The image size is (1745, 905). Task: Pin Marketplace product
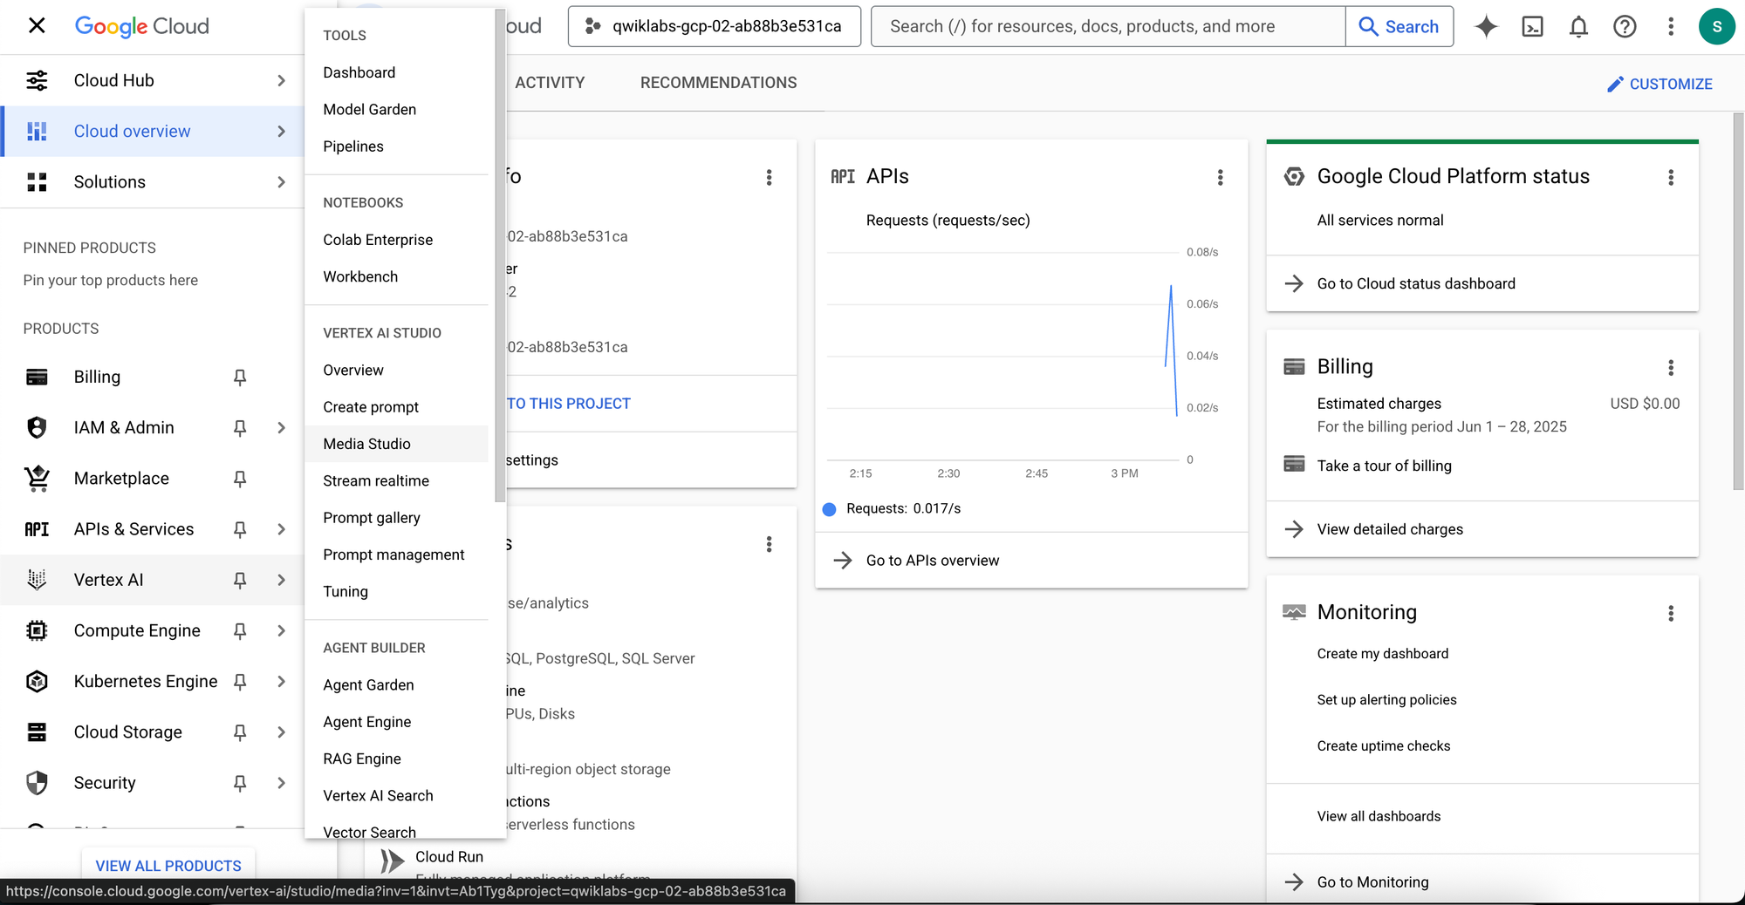coord(240,479)
